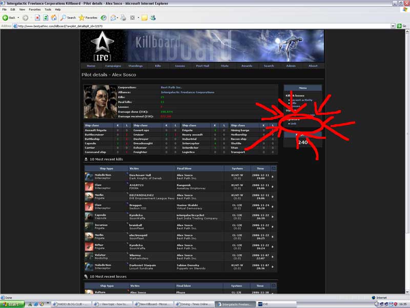This screenshot has height=308, width=410.
Task: Open the Tools menu
Action: (48, 9)
